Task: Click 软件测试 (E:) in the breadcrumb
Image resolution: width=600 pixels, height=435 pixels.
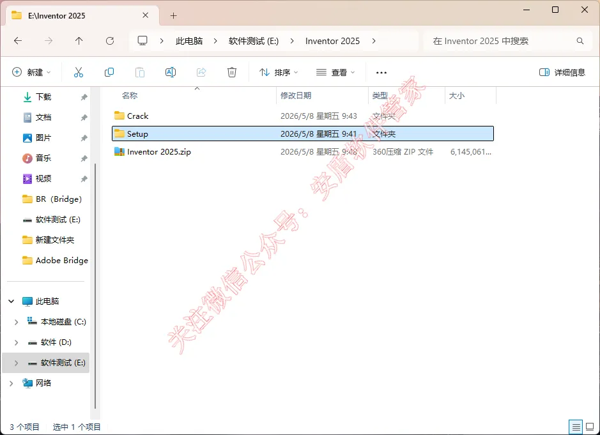Action: tap(253, 41)
